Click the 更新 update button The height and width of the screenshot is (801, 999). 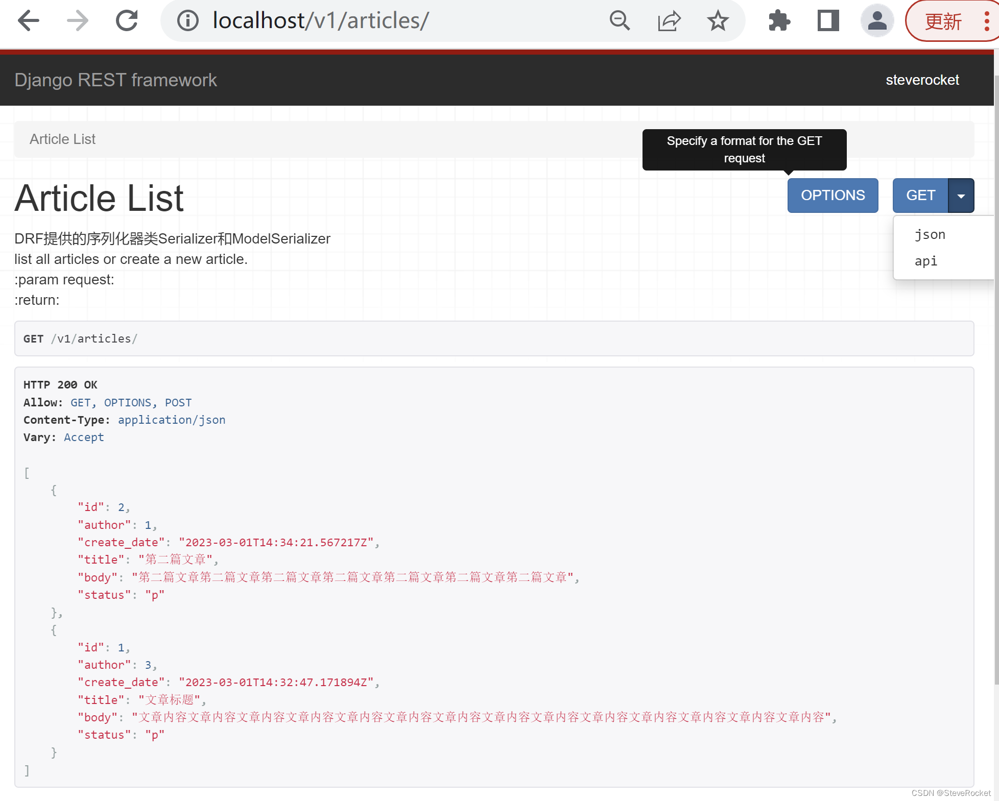click(943, 21)
